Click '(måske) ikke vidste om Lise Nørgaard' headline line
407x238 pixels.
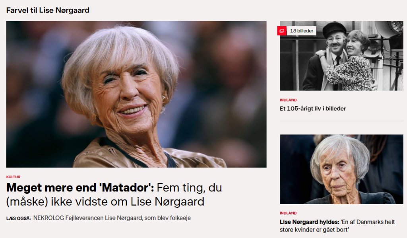tap(105, 202)
